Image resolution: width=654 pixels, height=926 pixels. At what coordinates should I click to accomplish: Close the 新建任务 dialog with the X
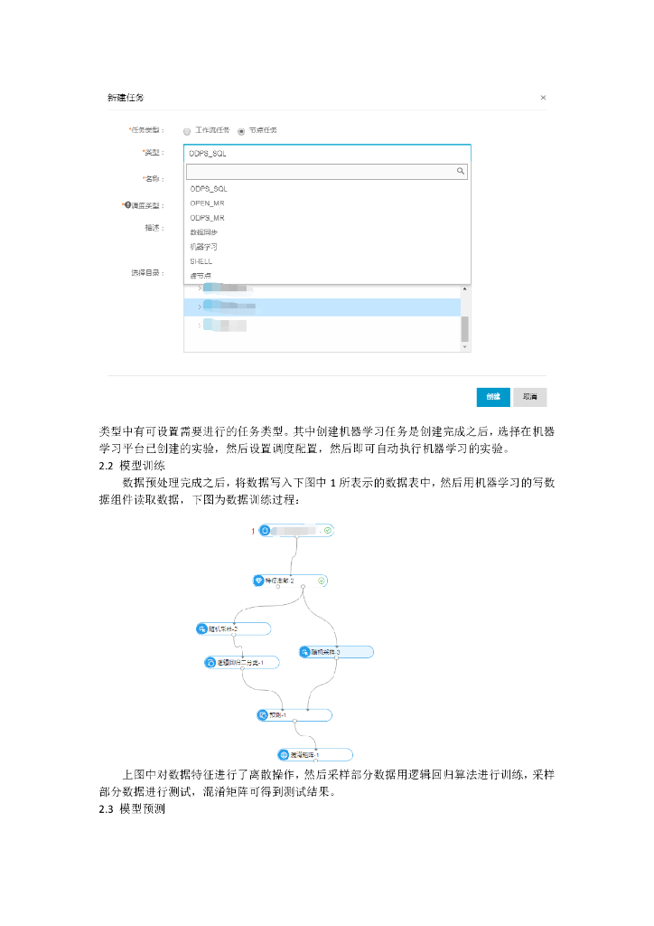coord(543,98)
